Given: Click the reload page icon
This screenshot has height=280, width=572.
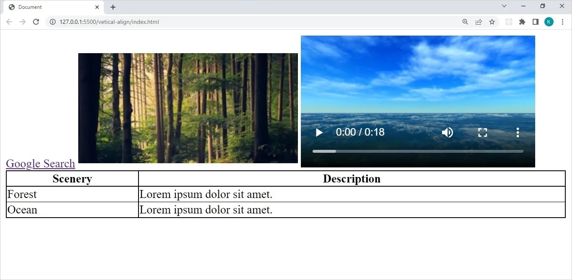Looking at the screenshot, I should [36, 22].
